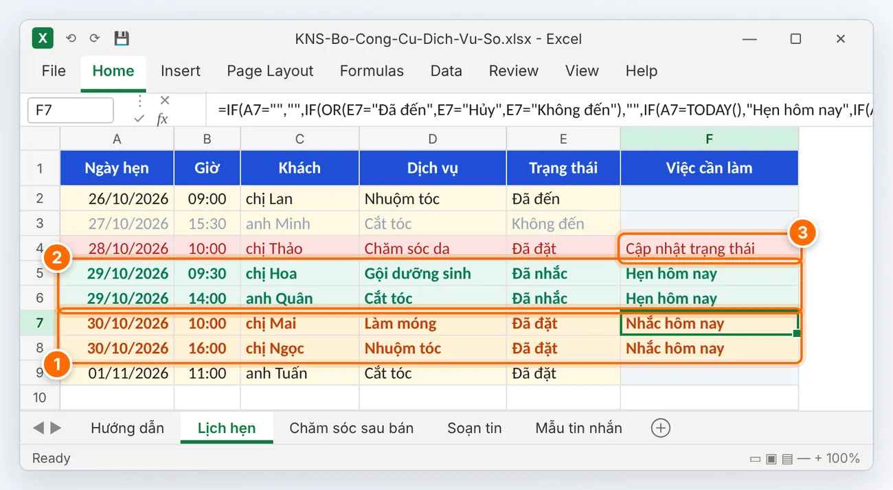Redo the last undone action
The image size is (893, 490).
95,38
